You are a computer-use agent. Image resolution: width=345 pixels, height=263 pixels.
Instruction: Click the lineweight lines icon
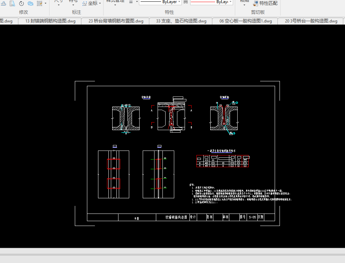click(x=131, y=2)
